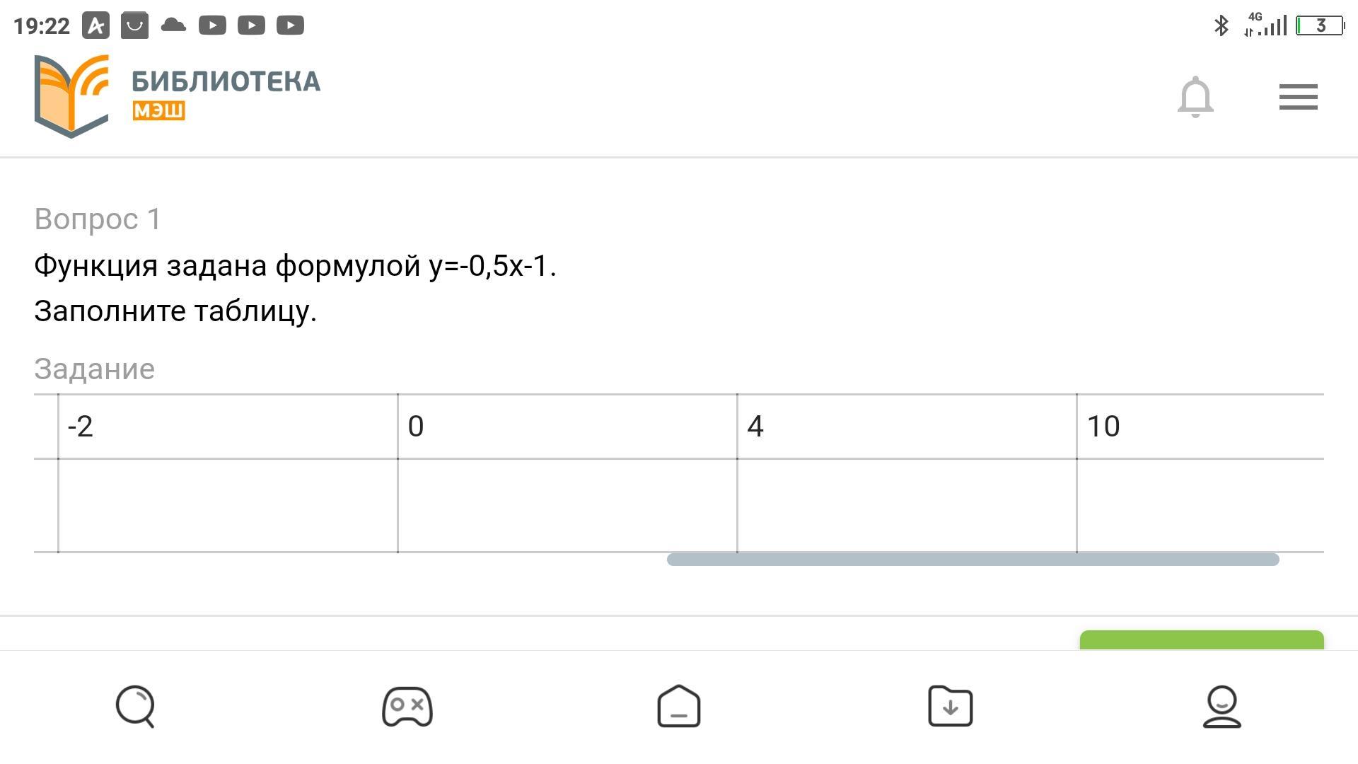This screenshot has width=1358, height=764.
Task: Click the answer cell under 10
Action: coord(1200,505)
